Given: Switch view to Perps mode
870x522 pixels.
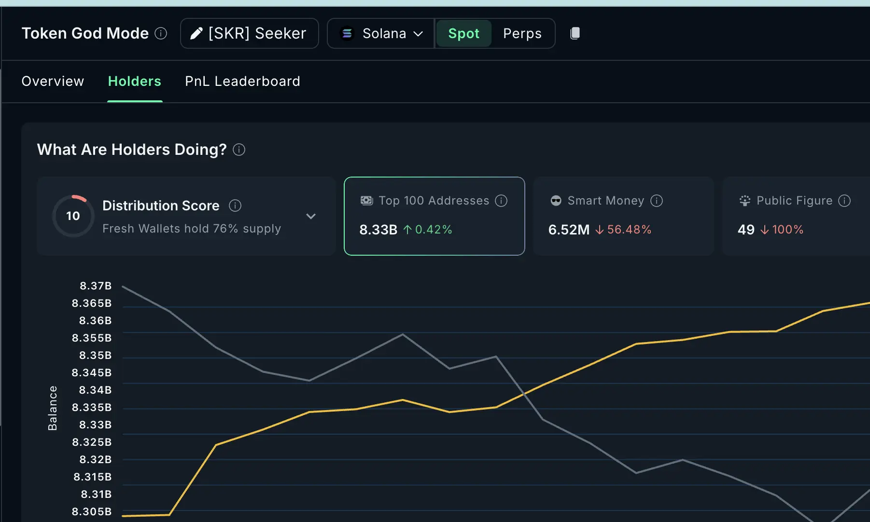Looking at the screenshot, I should (x=522, y=33).
